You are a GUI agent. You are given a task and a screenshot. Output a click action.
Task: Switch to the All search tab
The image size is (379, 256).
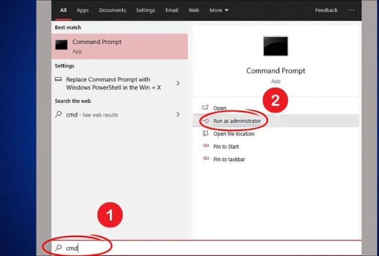point(63,10)
